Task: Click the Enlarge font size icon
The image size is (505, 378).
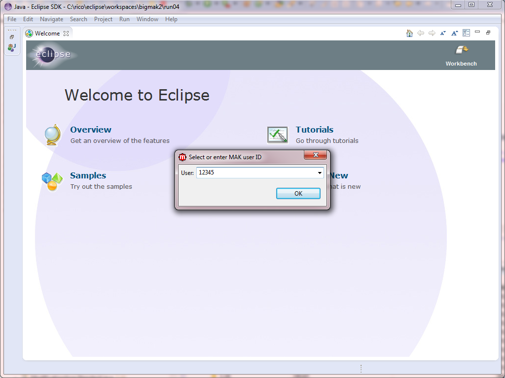Action: 455,33
